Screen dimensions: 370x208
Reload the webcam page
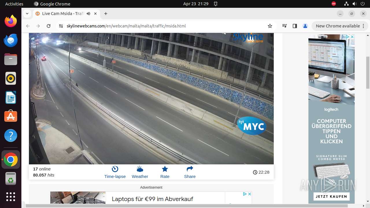point(49,26)
